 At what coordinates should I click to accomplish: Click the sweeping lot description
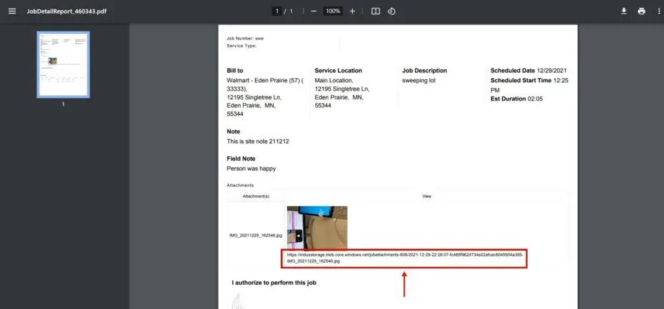point(419,80)
